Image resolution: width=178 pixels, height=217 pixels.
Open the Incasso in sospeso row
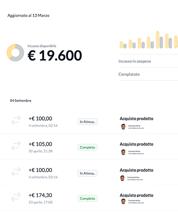[x=148, y=61]
